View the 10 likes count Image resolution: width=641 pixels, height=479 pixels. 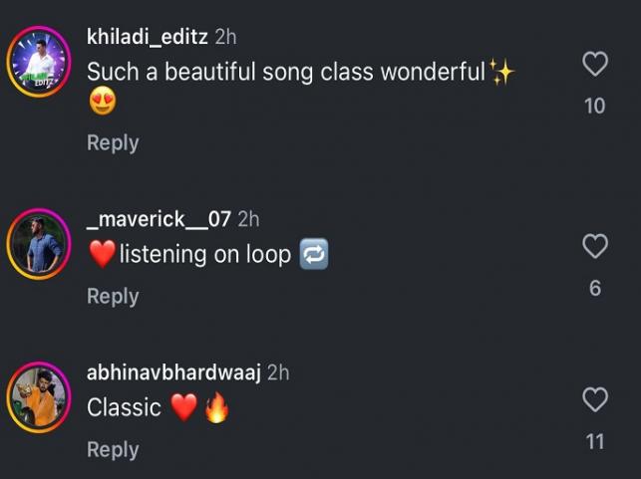click(595, 105)
